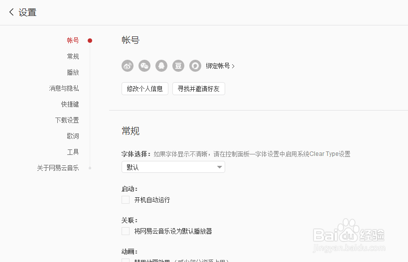Image resolution: width=408 pixels, height=262 pixels.
Task: Select 常规 in the settings sidebar
Action: point(73,56)
